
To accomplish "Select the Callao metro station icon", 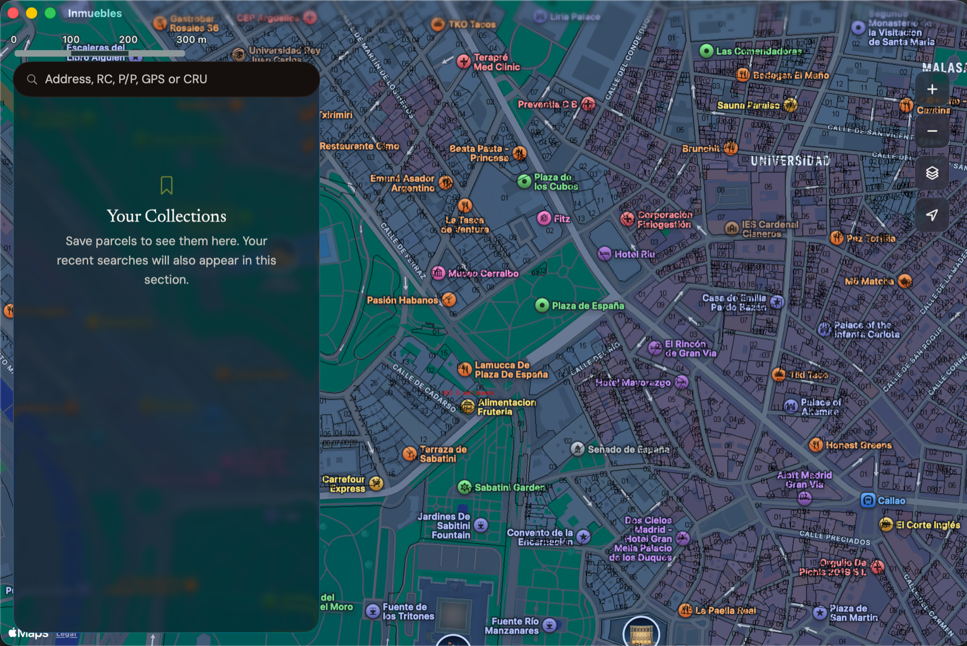I will 868,500.
